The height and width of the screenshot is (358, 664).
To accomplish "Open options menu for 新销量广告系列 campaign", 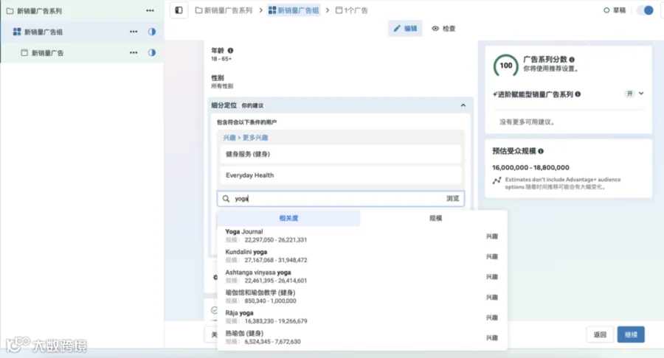I will click(x=150, y=10).
